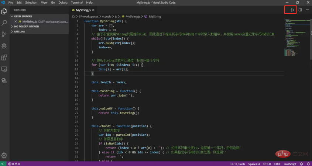312x166 pixels.
Task: Open the Selection menu
Action: 31,3
